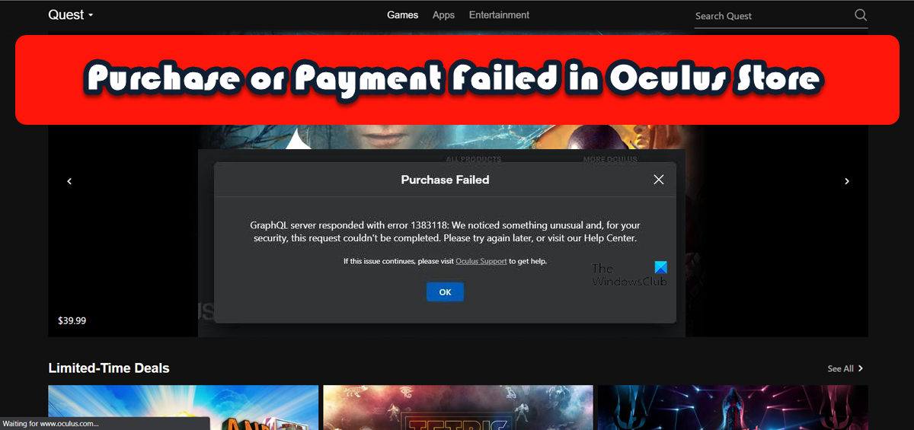Switch to the Apps tab
The width and height of the screenshot is (914, 430).
[x=443, y=15]
